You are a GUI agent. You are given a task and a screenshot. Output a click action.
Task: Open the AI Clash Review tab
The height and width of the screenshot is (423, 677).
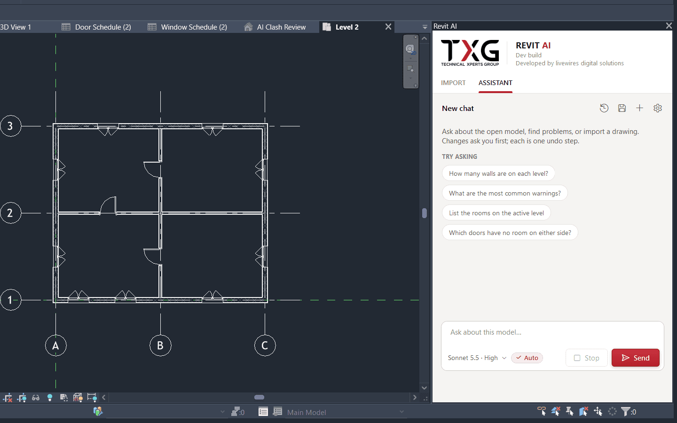click(x=275, y=27)
